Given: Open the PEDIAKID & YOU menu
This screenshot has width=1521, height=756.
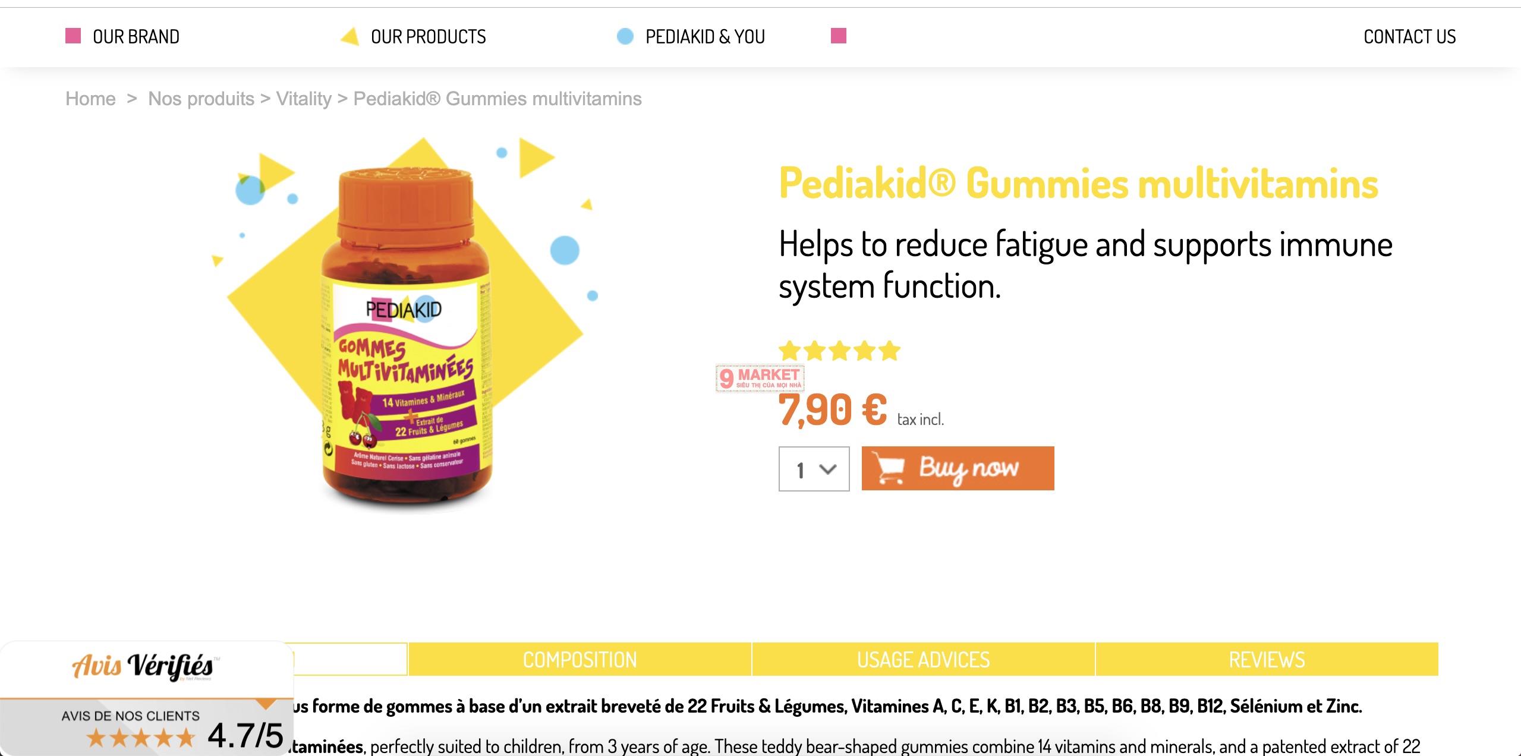Looking at the screenshot, I should (705, 37).
